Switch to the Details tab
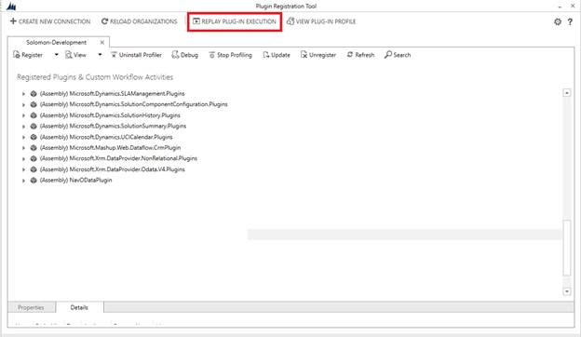 point(79,307)
